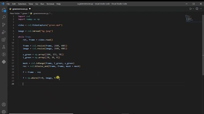Open the Accounts menu icon
This screenshot has width=204, height=114.
pyautogui.click(x=4, y=104)
